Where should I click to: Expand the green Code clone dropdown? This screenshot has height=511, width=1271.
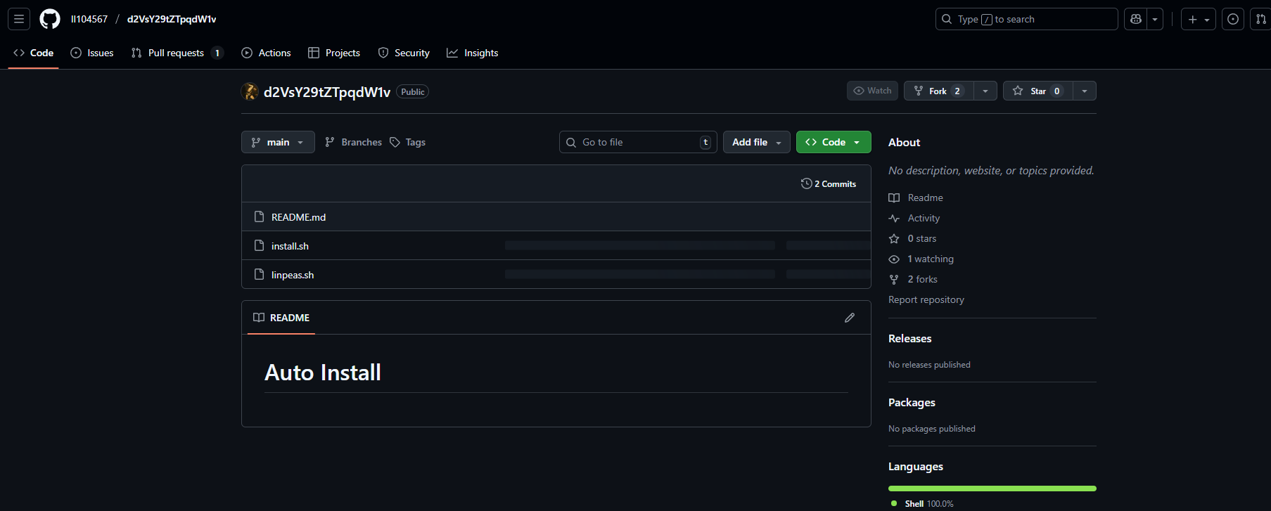pos(834,142)
